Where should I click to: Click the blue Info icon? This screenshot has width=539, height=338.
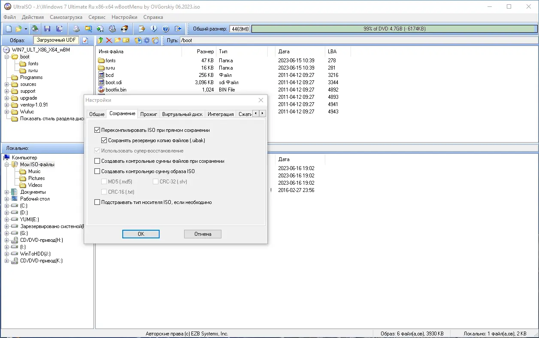pyautogui.click(x=154, y=29)
